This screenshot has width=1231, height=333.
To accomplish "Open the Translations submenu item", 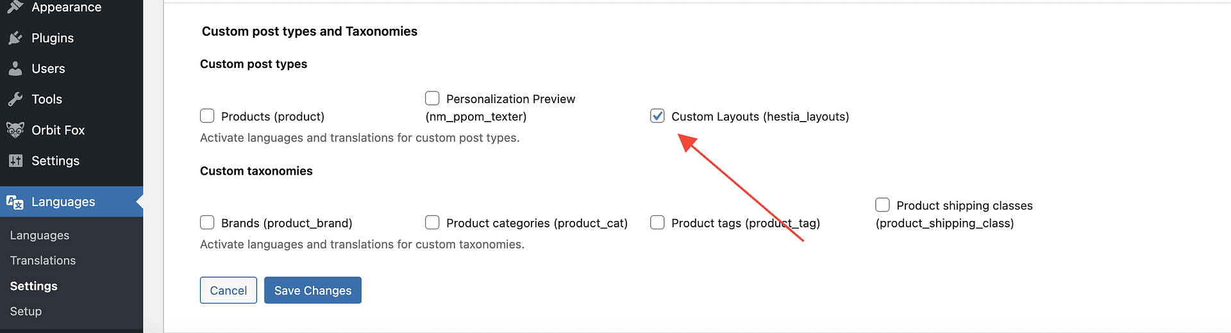I will click(x=43, y=261).
